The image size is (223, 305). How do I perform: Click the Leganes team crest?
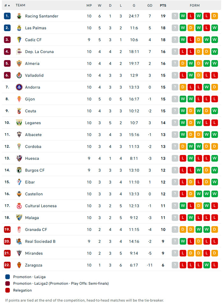19,123
